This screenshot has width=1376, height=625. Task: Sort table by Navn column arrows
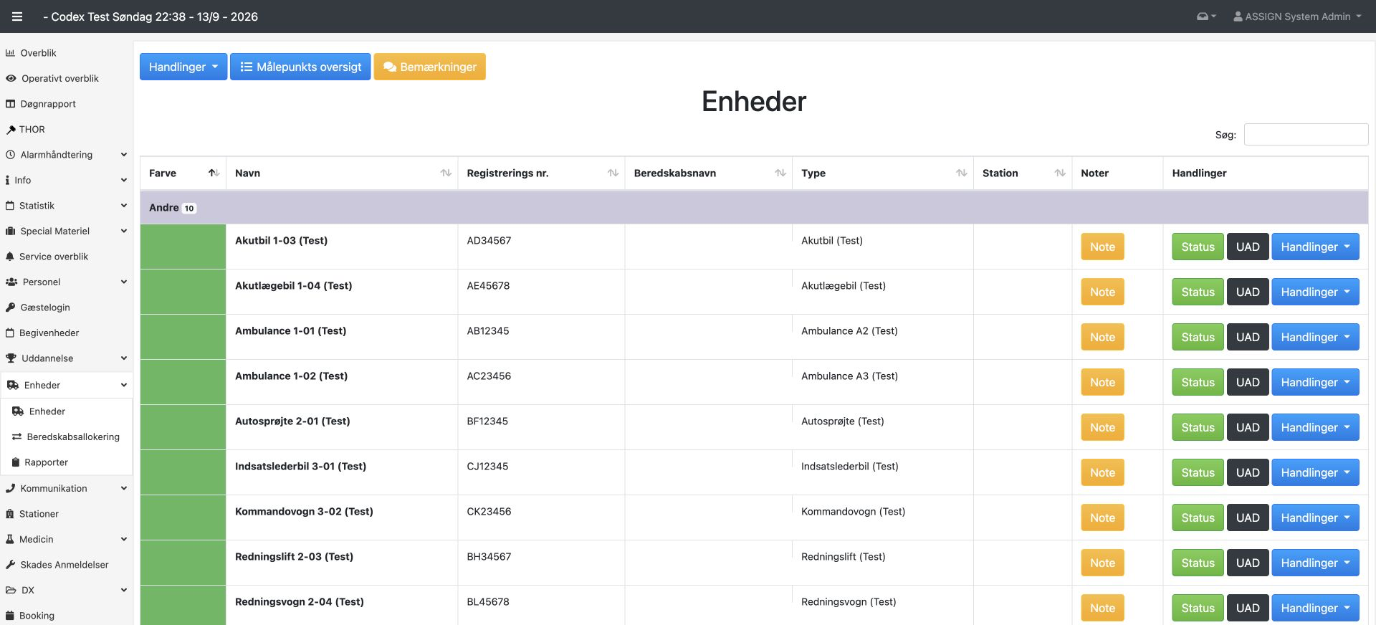click(446, 173)
